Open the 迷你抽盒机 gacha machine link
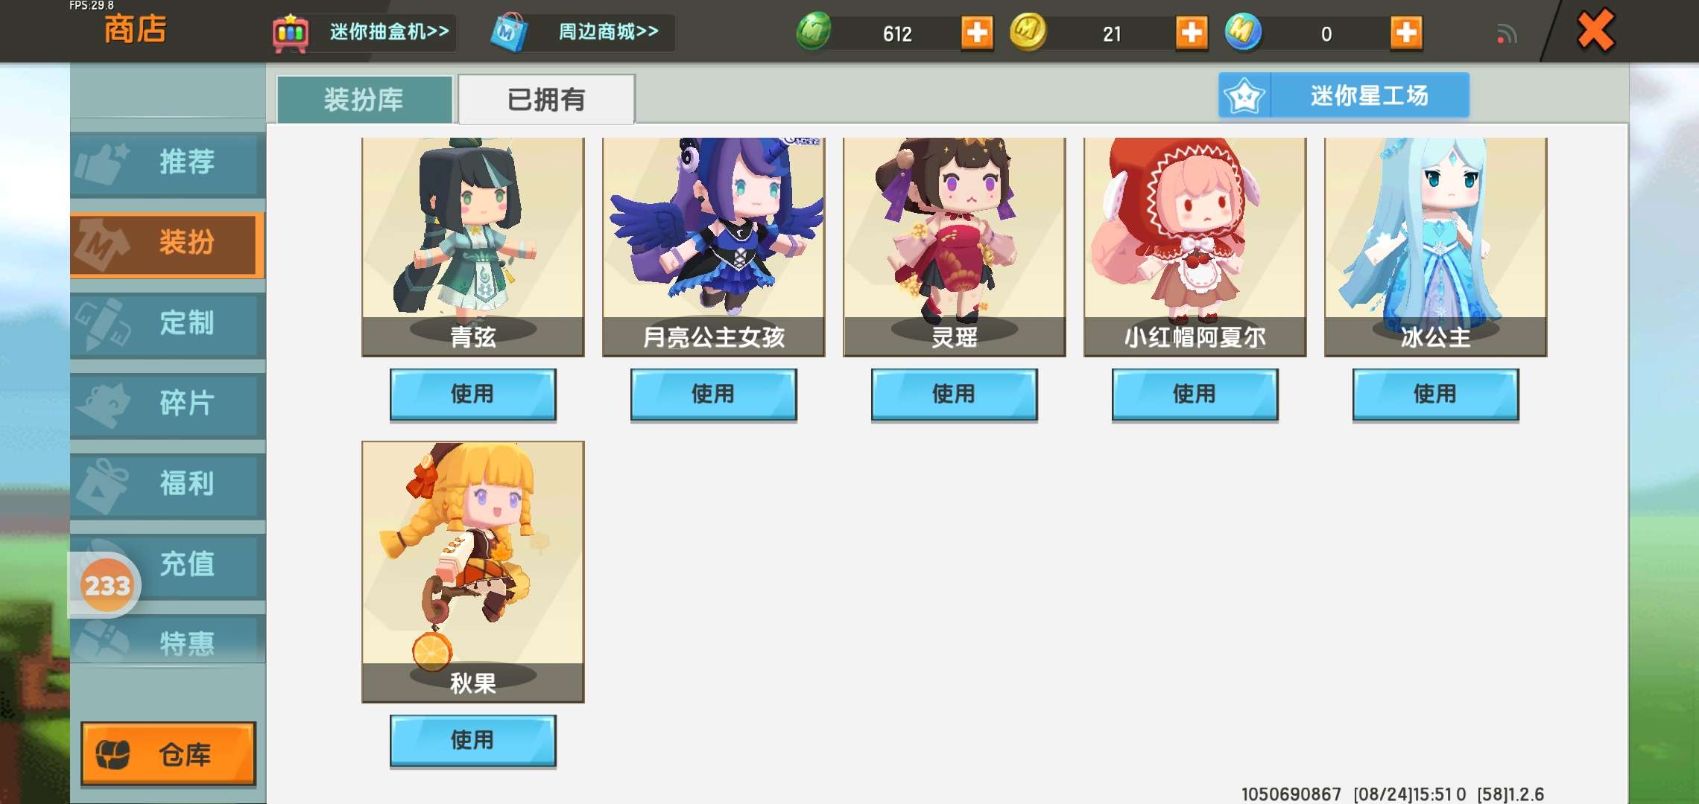 click(363, 33)
